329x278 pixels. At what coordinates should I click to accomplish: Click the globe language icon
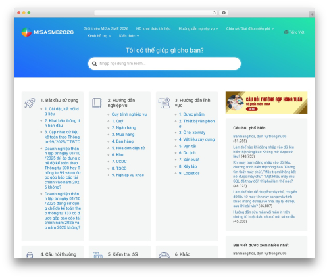286,32
